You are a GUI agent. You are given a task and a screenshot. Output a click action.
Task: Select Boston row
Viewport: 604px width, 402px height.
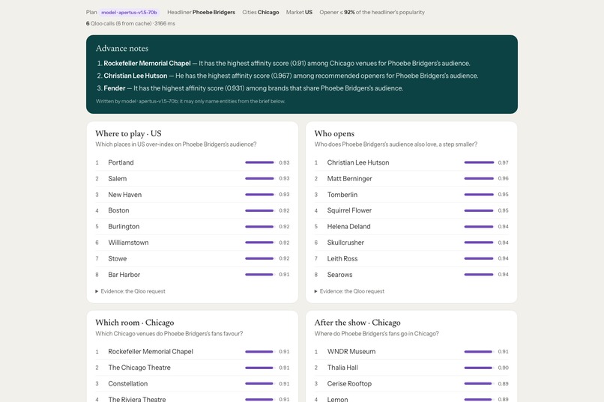point(193,210)
